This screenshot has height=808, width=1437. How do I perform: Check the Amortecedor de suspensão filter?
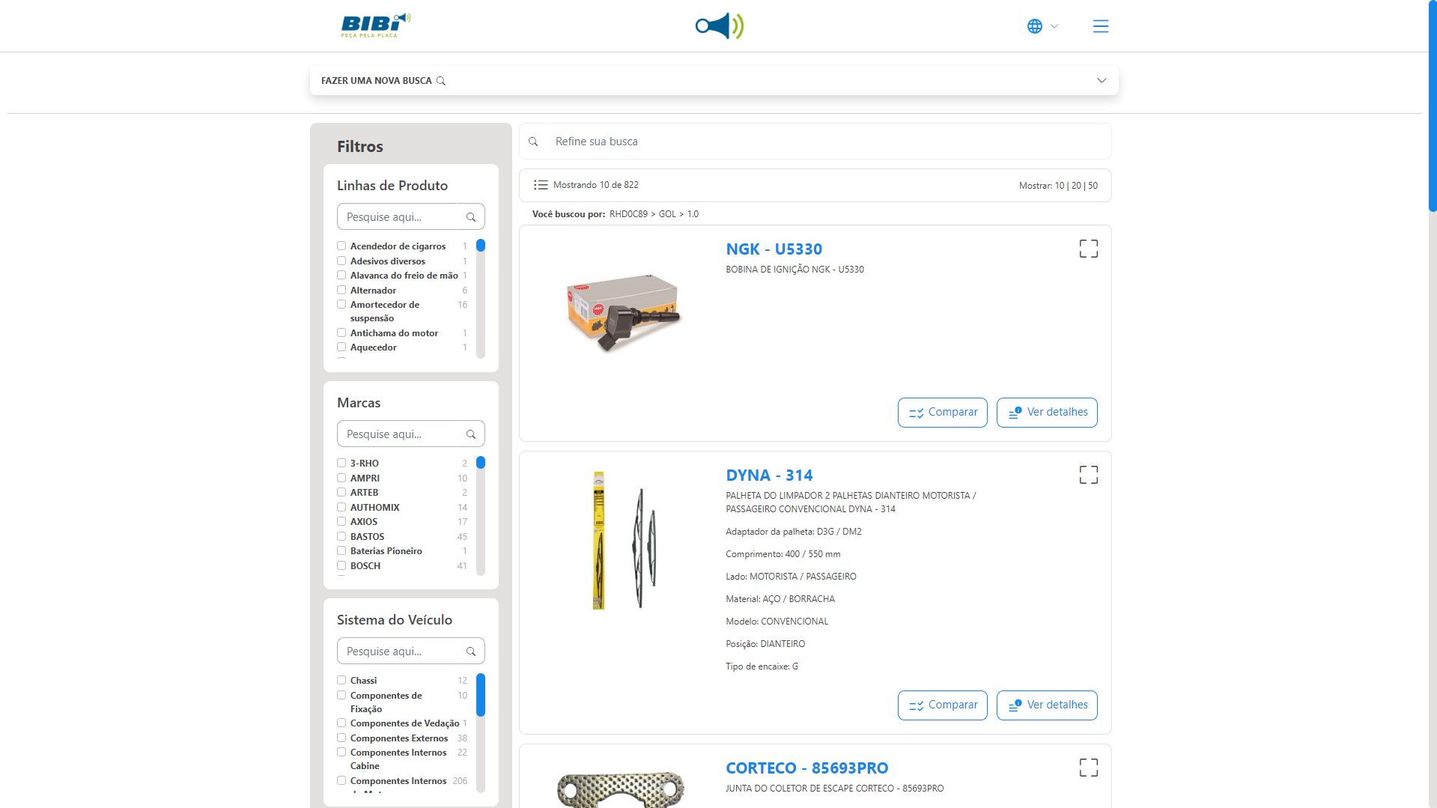(341, 304)
